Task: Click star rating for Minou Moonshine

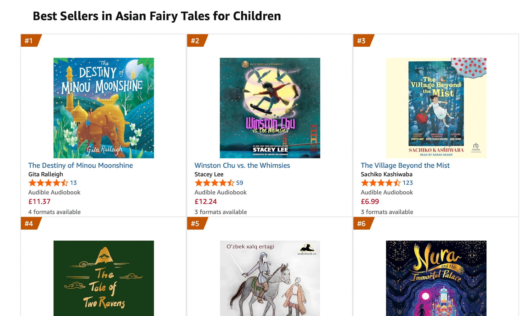Action: (x=48, y=183)
